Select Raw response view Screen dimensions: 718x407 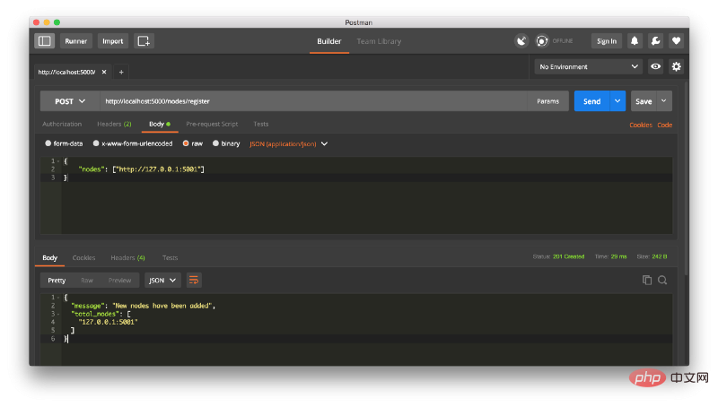pyautogui.click(x=87, y=280)
